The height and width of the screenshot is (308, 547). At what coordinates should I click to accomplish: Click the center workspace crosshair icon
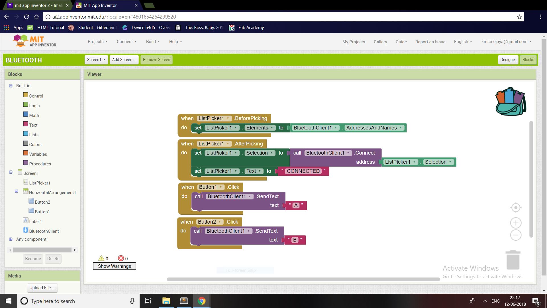point(516,208)
